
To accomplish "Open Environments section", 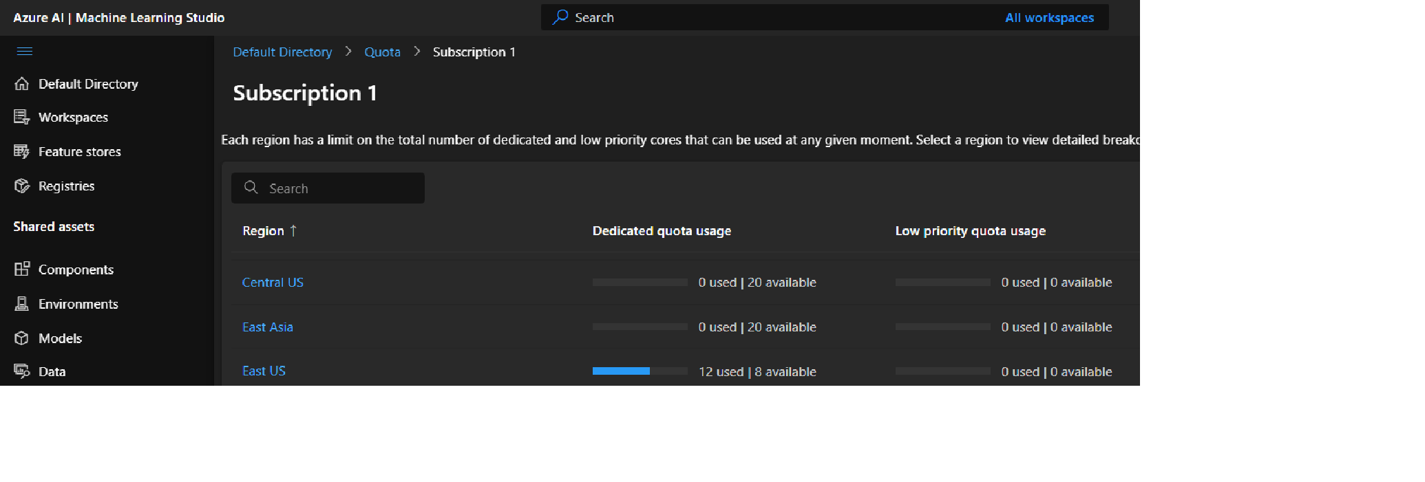I will pyautogui.click(x=78, y=304).
